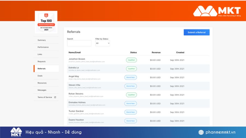Click Rohan Stevens' Qualified status badge
This screenshot has height=138, width=246.
[131, 95]
